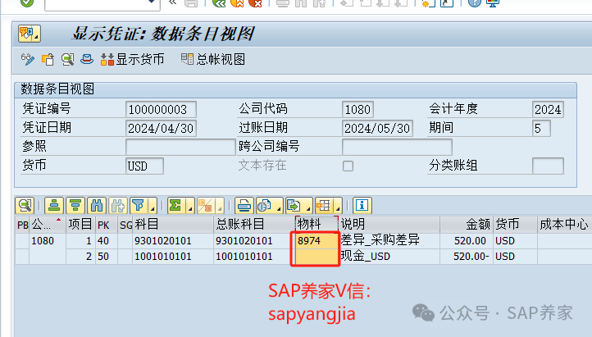
Task: Toggle the 文本存在 checkbox
Action: click(348, 166)
